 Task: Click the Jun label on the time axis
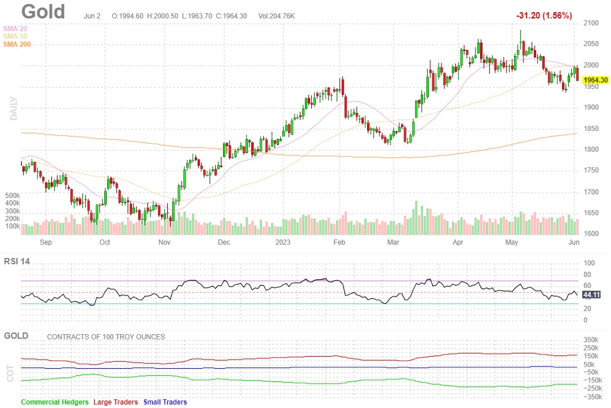point(574,242)
